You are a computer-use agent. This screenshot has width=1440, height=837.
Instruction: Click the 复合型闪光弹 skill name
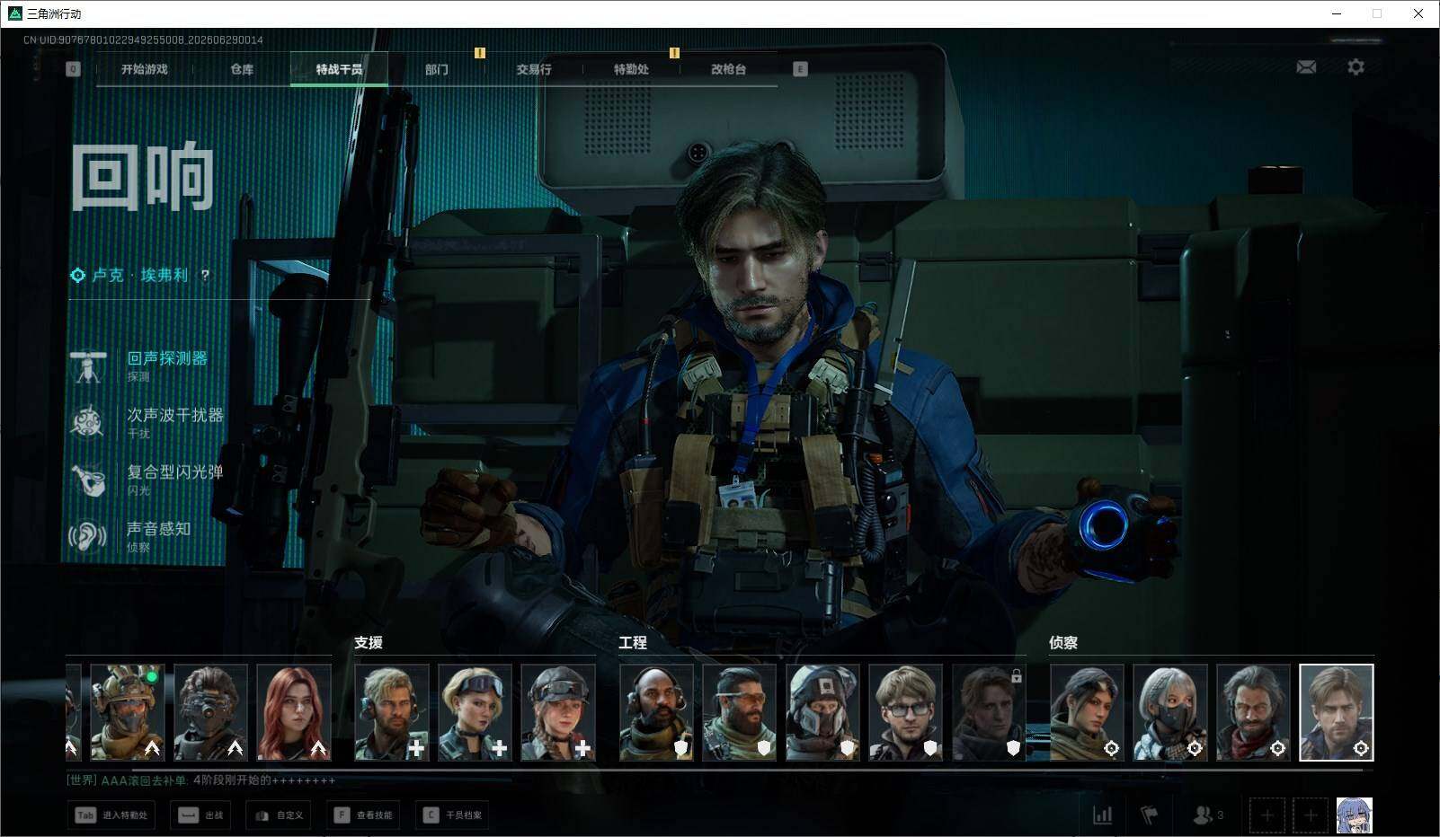point(175,471)
